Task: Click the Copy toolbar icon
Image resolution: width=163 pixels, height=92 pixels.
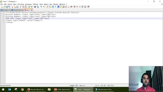Action: tap(23, 7)
